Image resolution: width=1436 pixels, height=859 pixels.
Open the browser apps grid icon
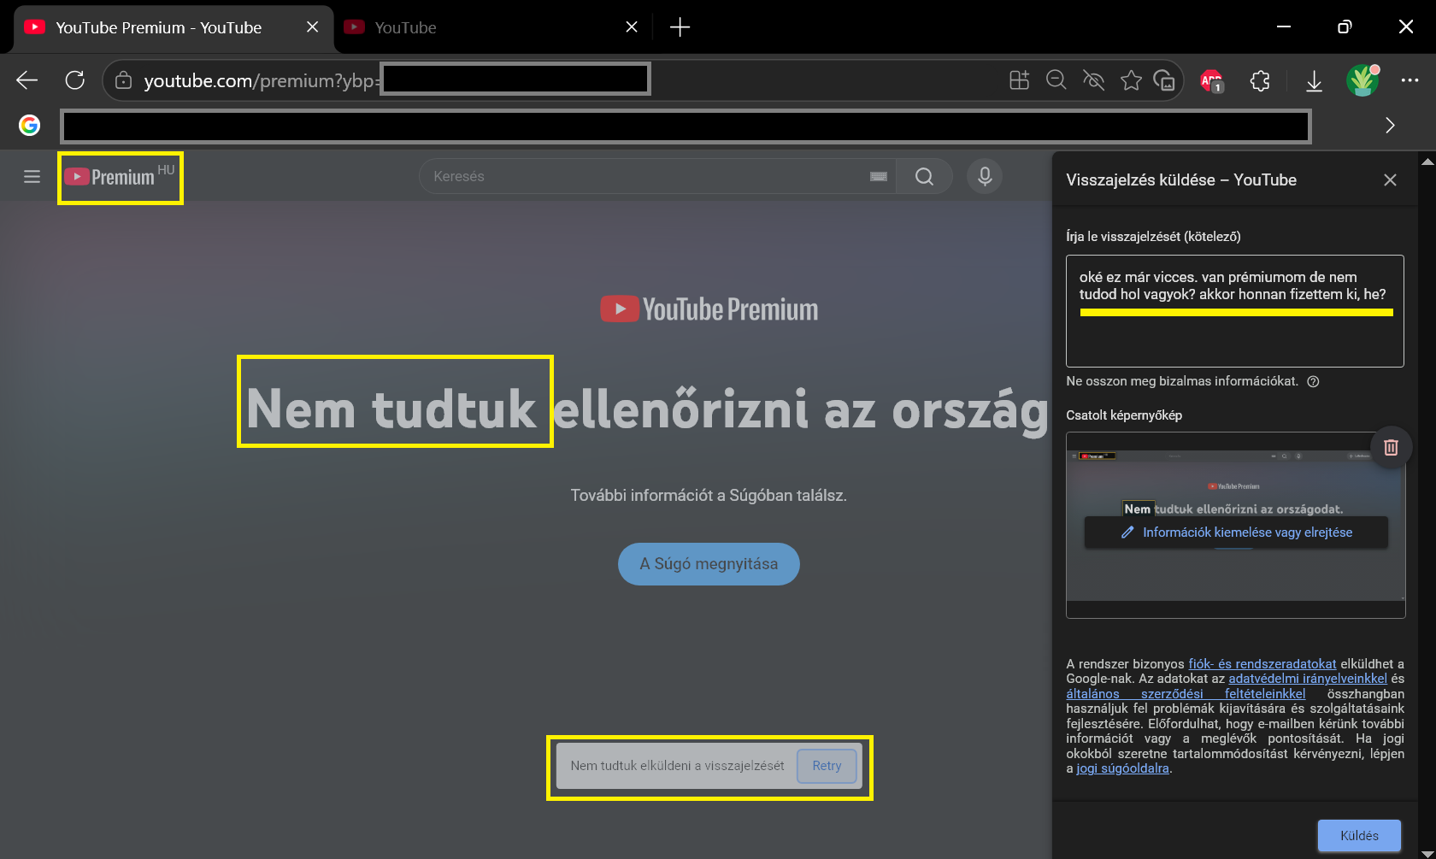[1019, 80]
